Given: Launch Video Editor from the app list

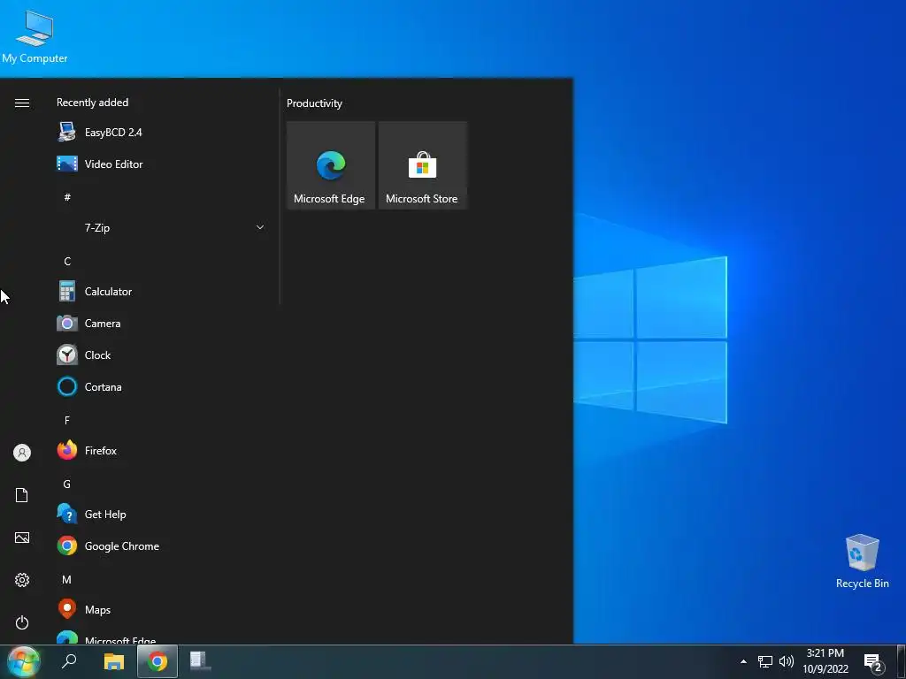Looking at the screenshot, I should click(161, 164).
